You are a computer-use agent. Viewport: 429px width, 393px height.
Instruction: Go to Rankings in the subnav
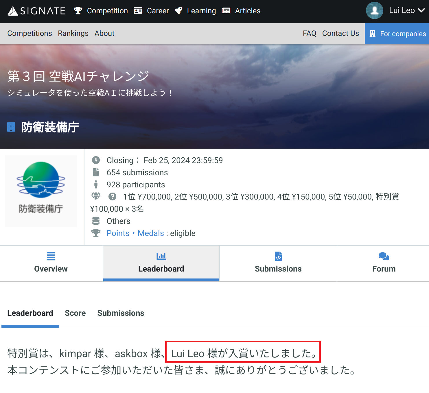click(73, 33)
